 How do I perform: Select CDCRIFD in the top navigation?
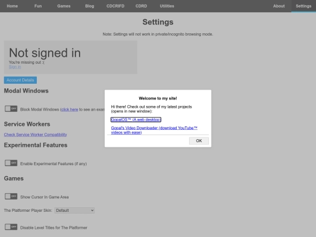[115, 6]
